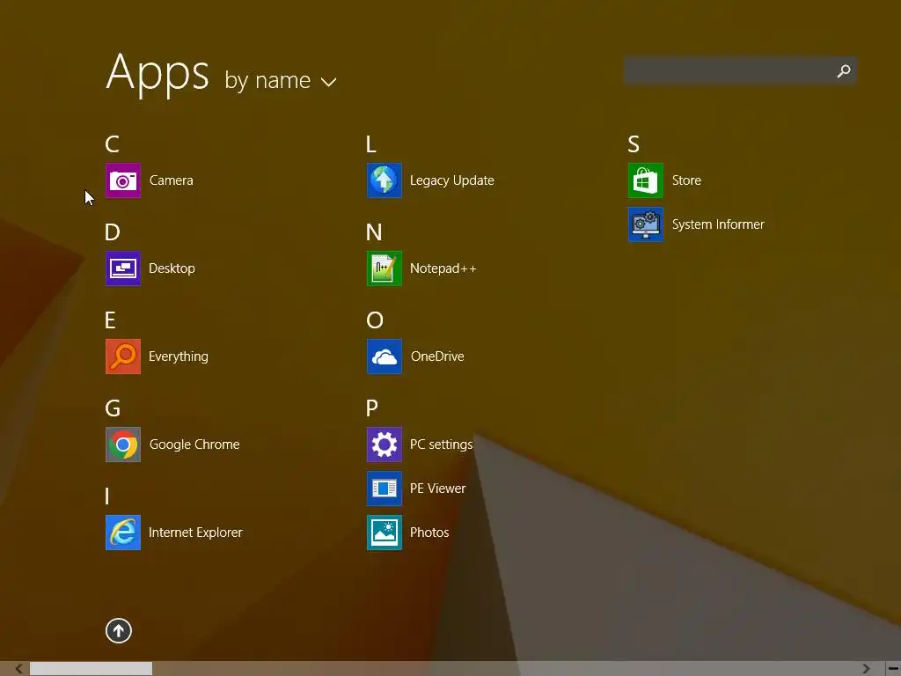
Task: Click the 'C' letter group header
Action: (x=112, y=143)
